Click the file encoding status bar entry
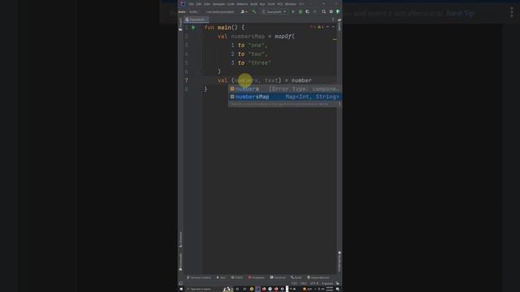The image size is (520, 292). [x=314, y=283]
